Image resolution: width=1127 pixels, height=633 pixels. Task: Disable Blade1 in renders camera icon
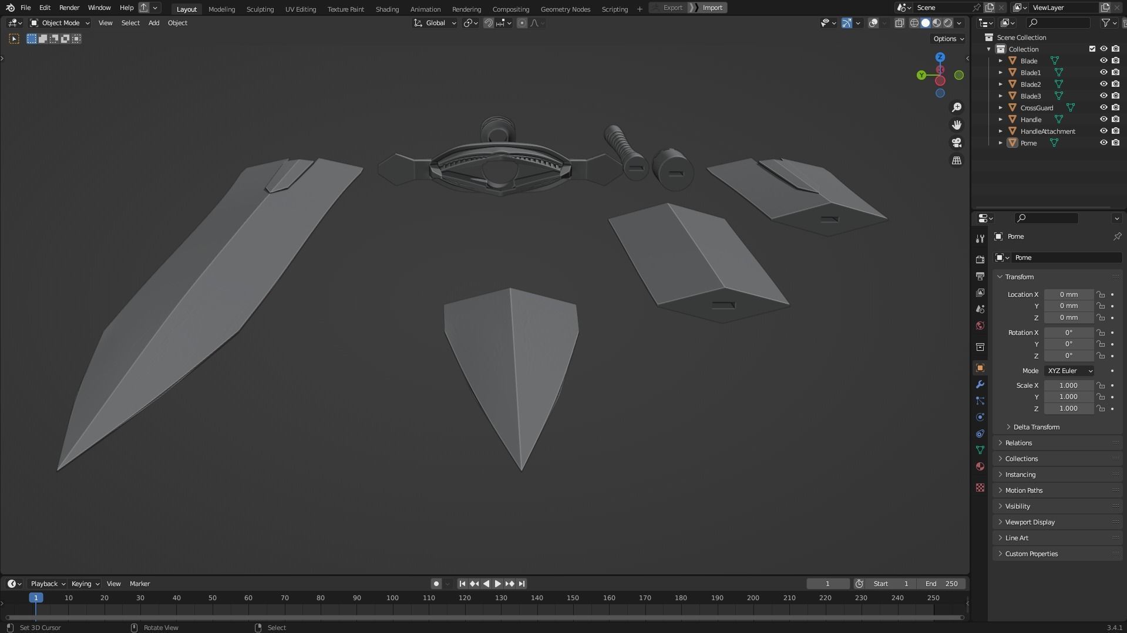(x=1115, y=72)
